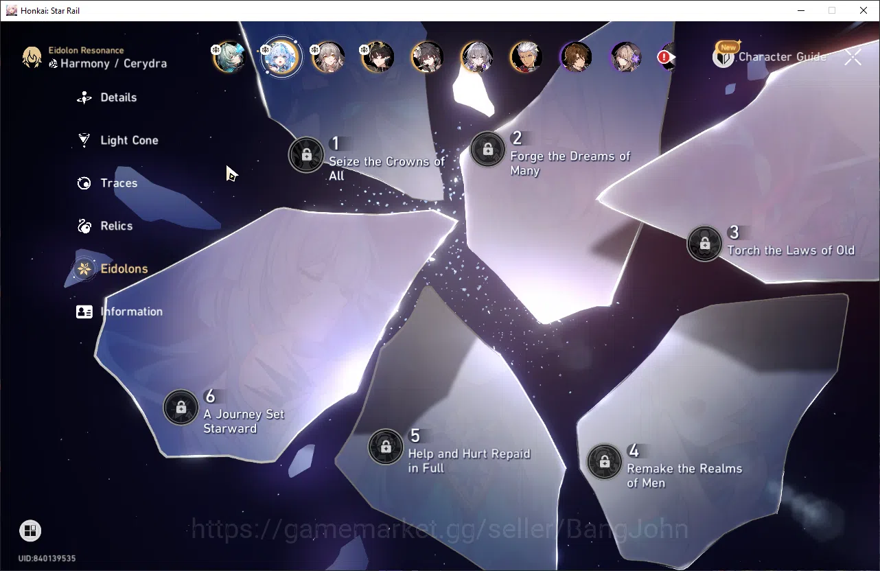
Task: Open the four-square menu icon at bottom left
Action: (30, 531)
